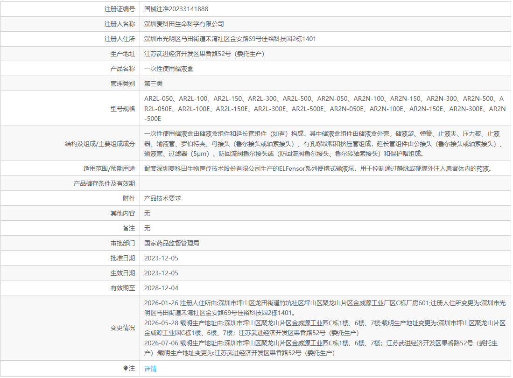Select the 2026-01-26 change record entry

pos(325,308)
